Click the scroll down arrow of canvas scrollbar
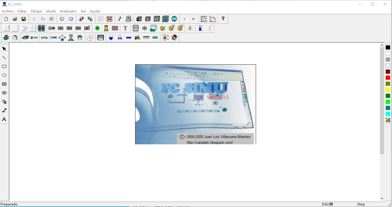This screenshot has height=207, width=392. coord(382,198)
